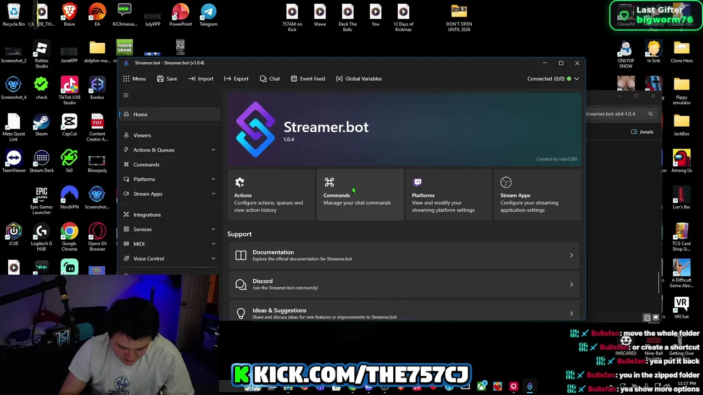The width and height of the screenshot is (703, 395).
Task: Select the 12 Days of Kickmas video file
Action: coord(403,18)
